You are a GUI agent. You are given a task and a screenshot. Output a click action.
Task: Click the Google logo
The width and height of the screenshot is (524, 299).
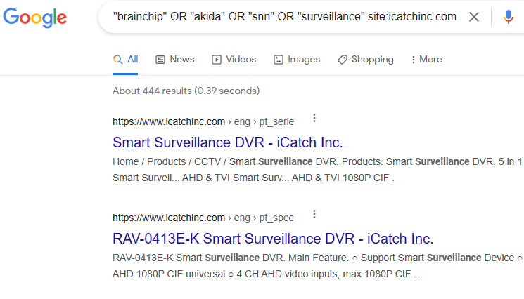(34, 18)
